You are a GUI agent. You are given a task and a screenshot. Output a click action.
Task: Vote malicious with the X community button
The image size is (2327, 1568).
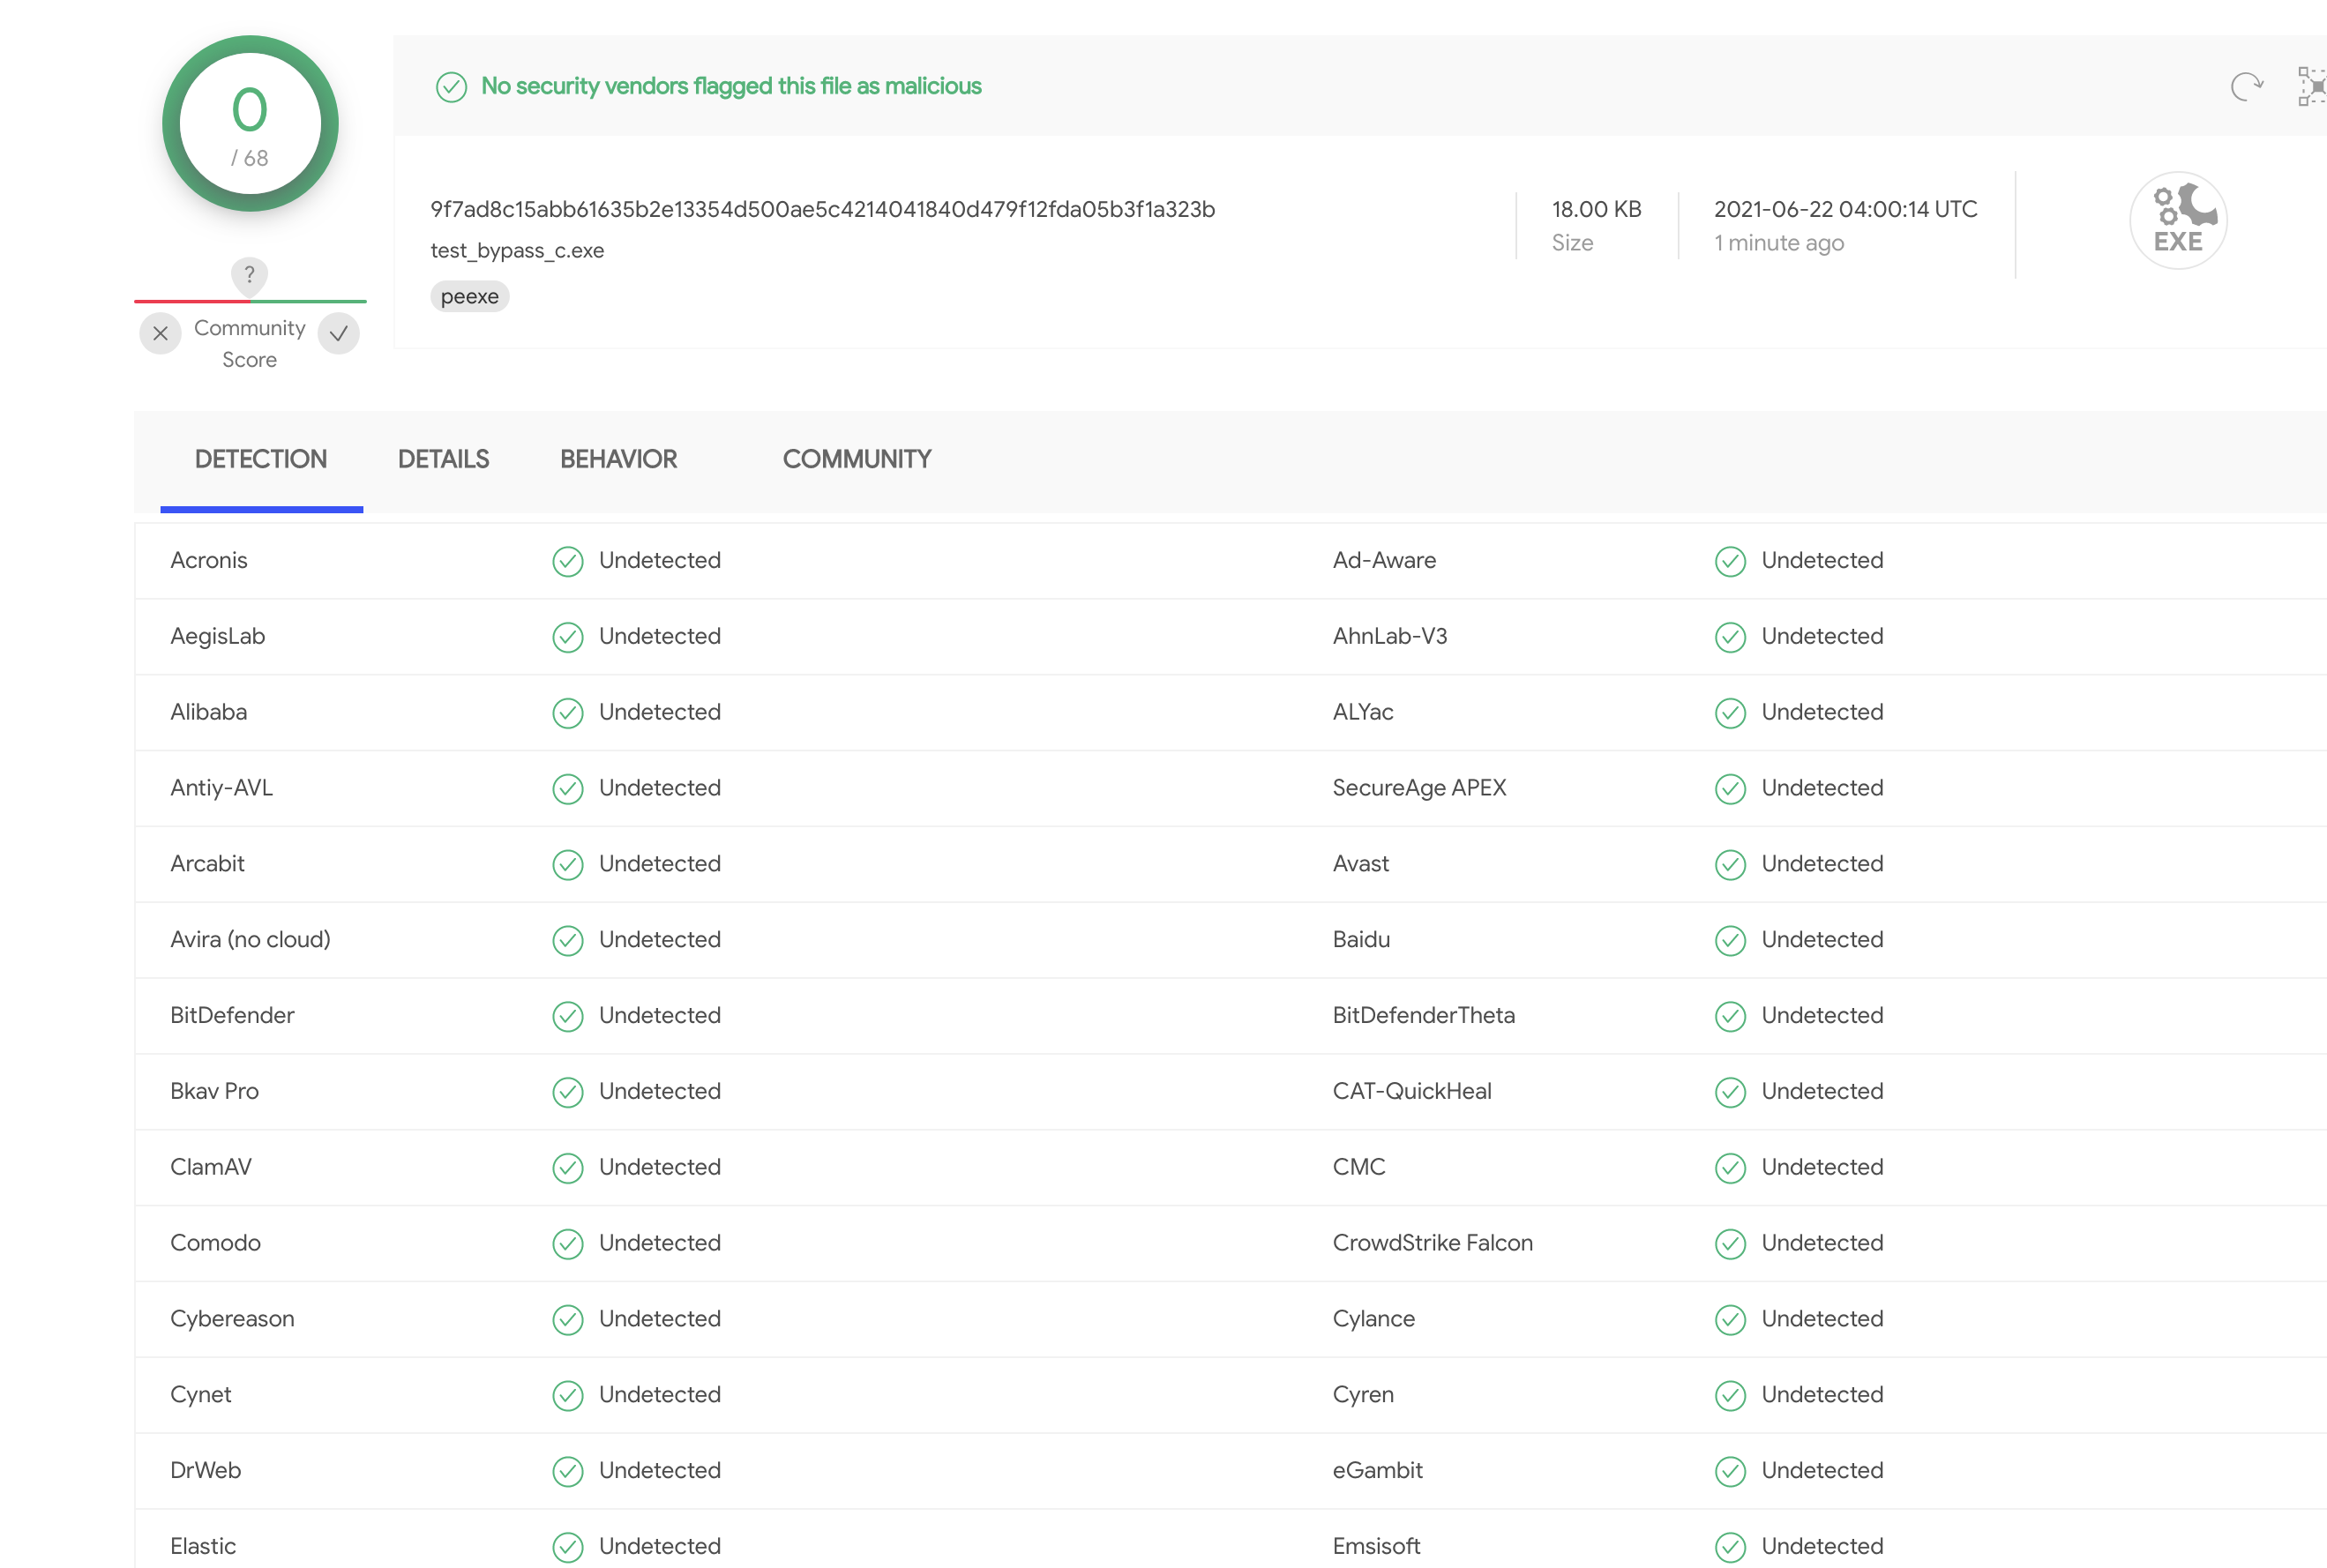click(x=160, y=334)
